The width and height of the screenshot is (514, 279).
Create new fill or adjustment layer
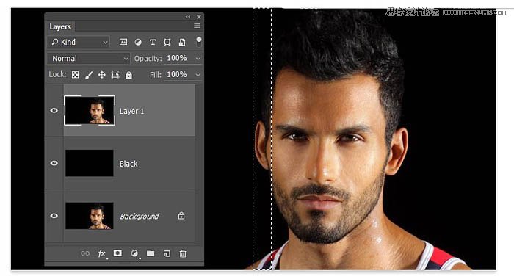[x=134, y=253]
